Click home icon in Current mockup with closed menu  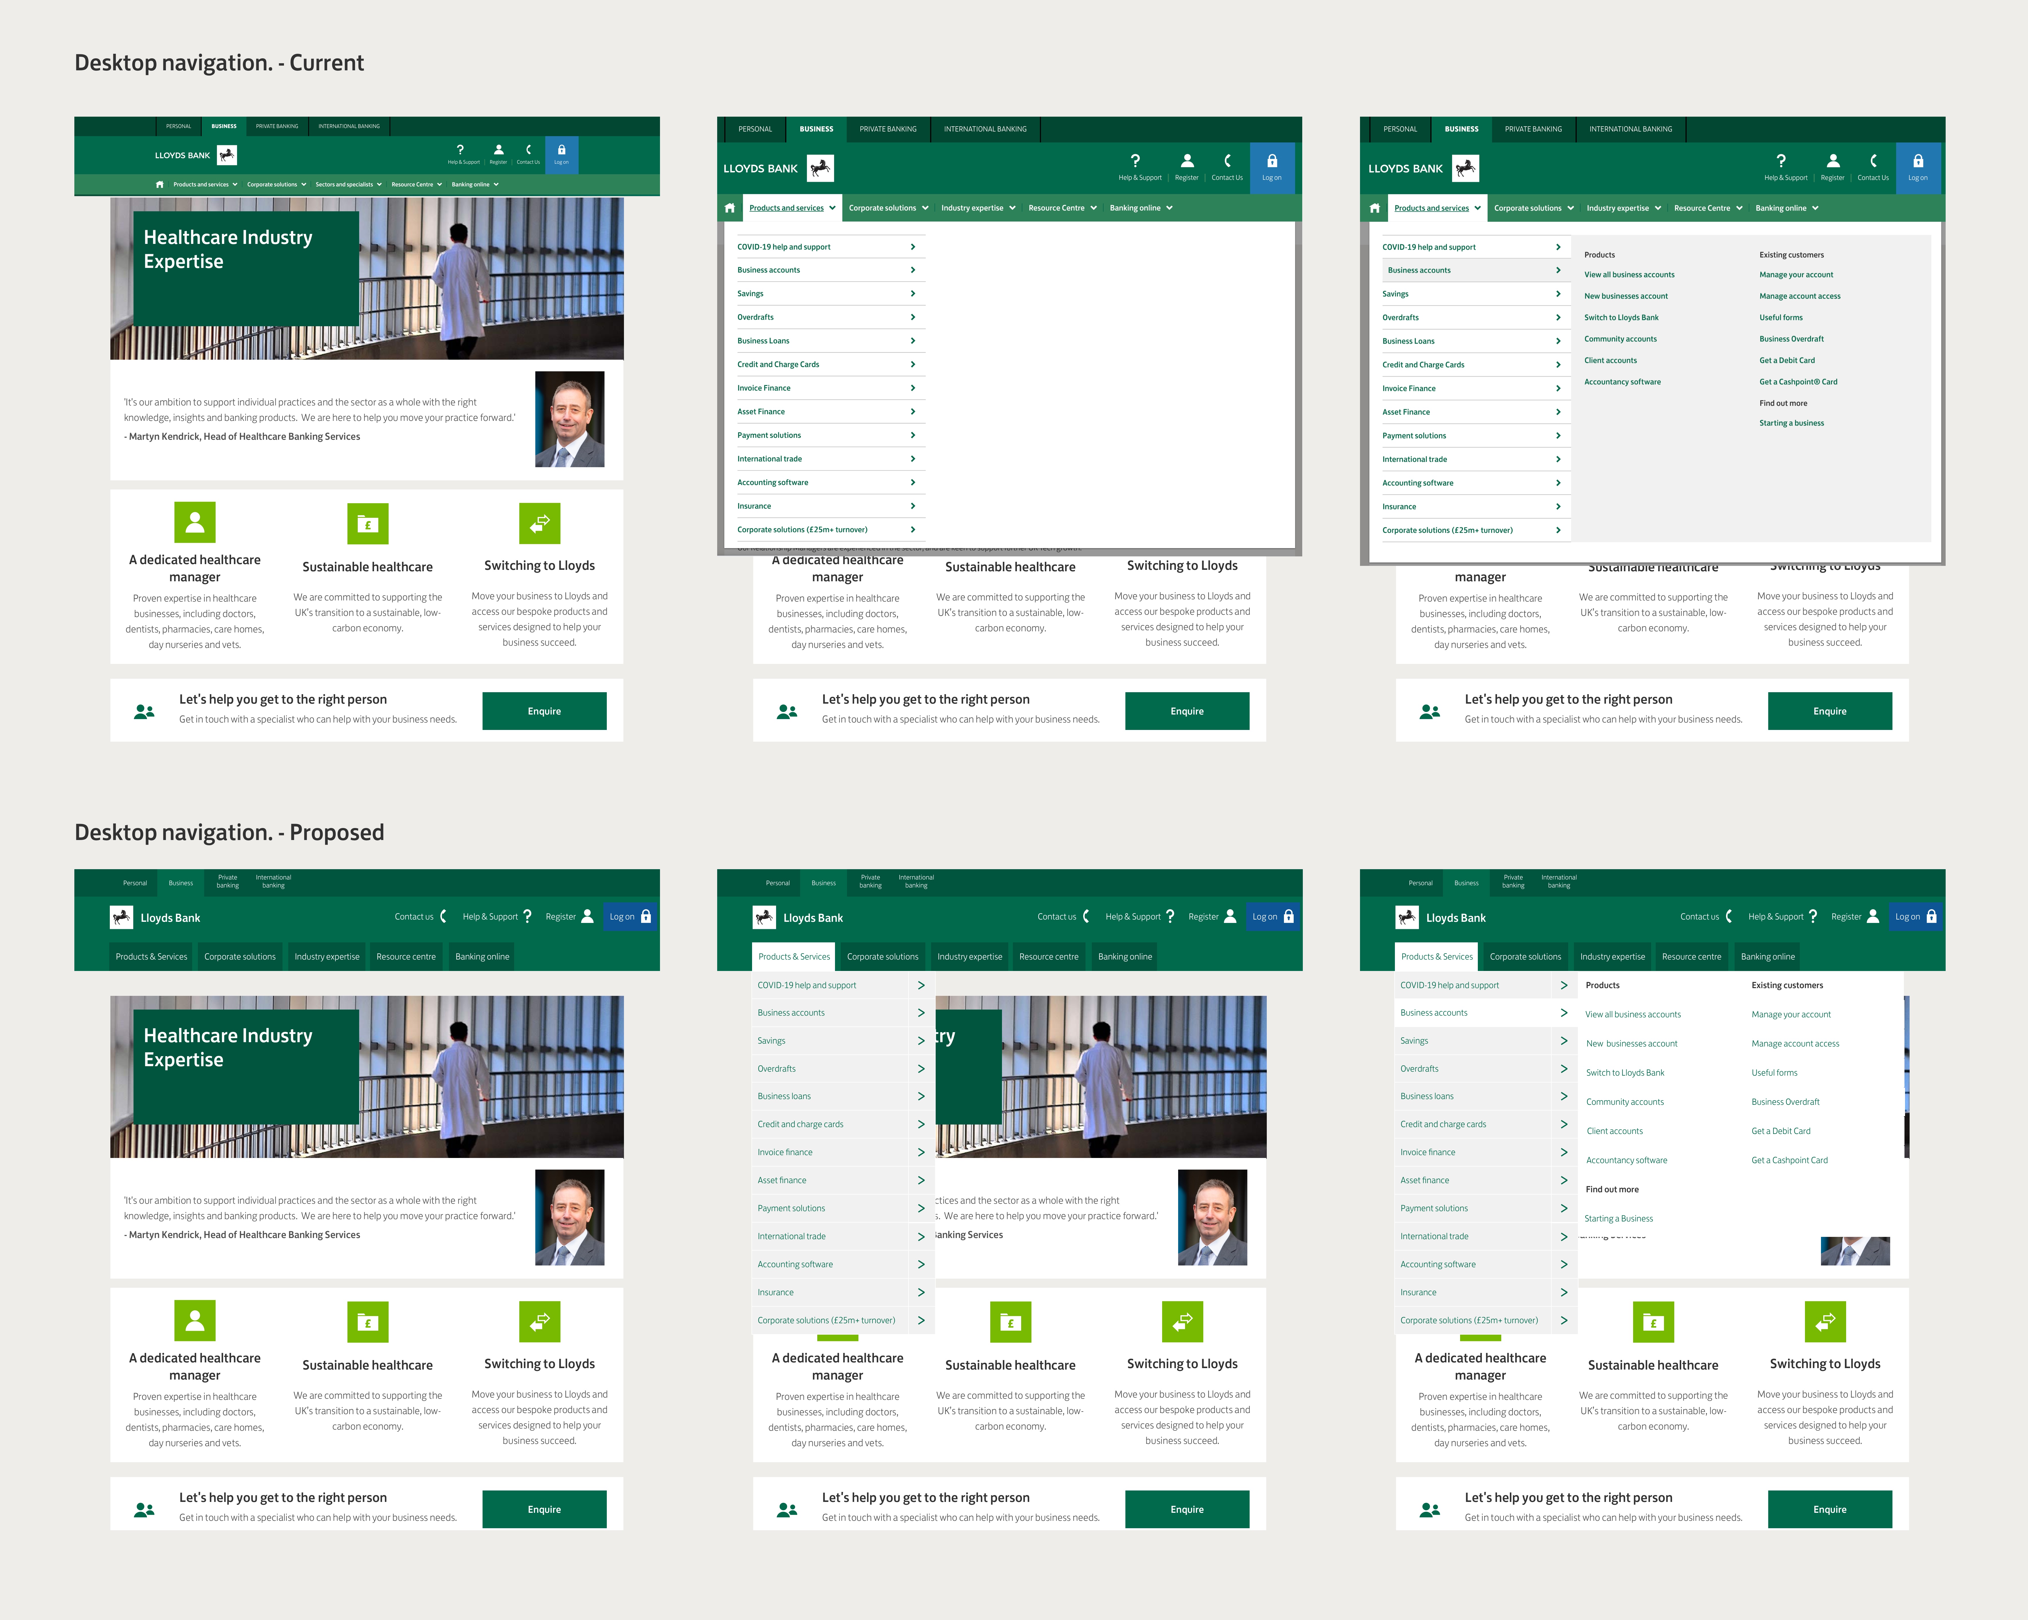tap(160, 184)
